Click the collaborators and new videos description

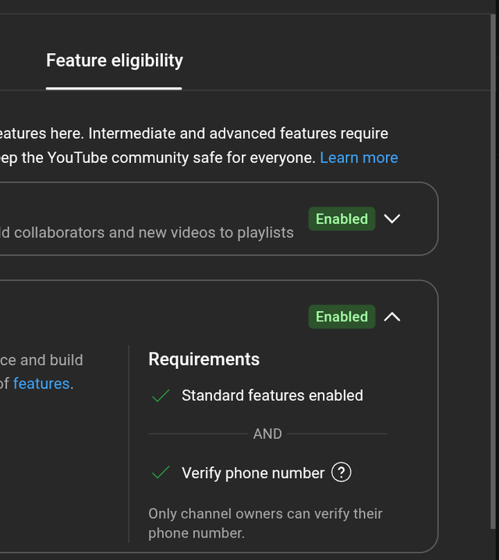click(x=147, y=232)
